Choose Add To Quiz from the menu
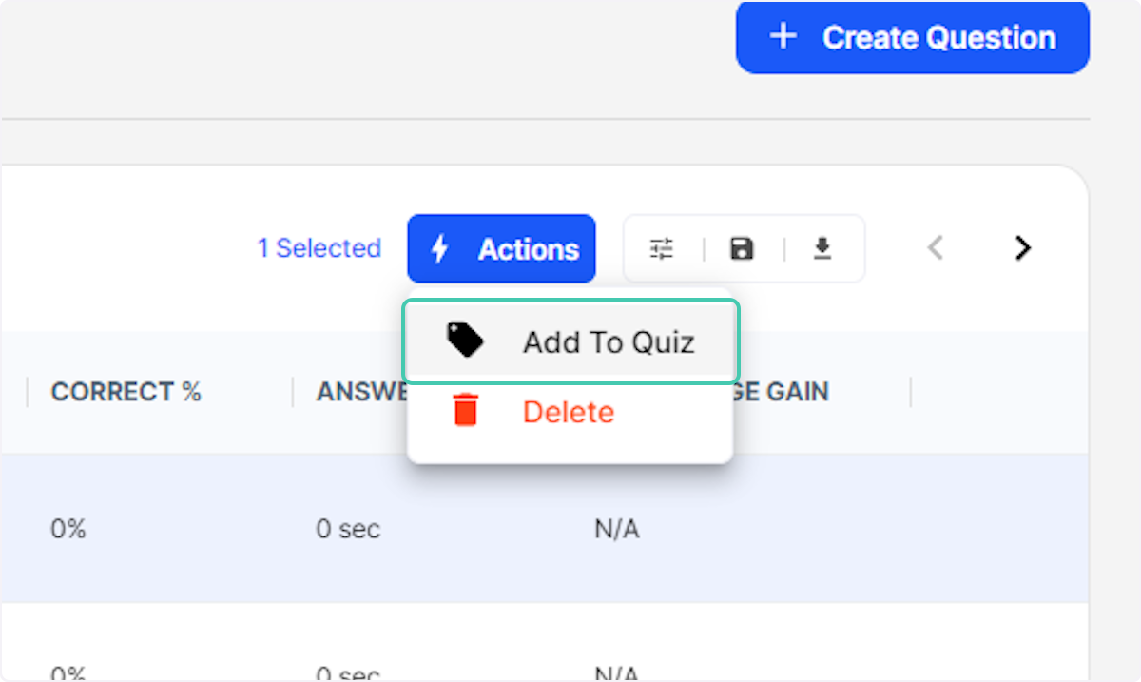The image size is (1141, 682). 608,342
